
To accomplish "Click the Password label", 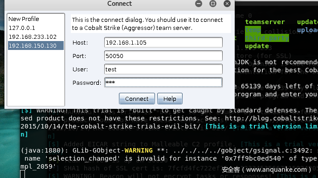I will [x=87, y=83].
